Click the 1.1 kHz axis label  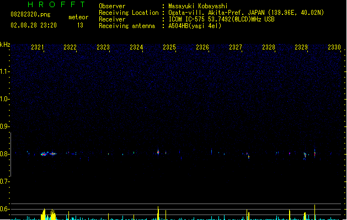click(x=4, y=71)
